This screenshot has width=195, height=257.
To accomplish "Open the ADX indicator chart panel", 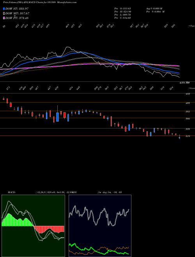I will [100, 226].
